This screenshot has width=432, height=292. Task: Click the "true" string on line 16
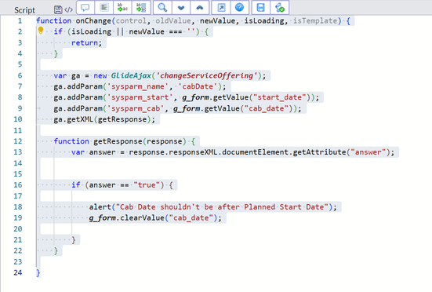tap(147, 185)
